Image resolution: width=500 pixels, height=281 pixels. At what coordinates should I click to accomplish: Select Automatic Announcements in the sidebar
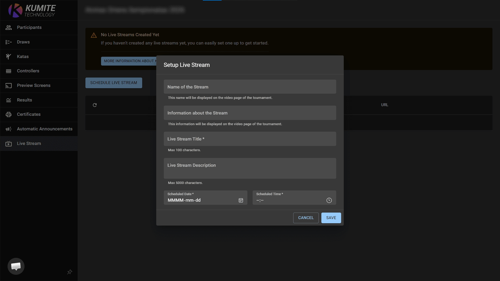(x=45, y=129)
